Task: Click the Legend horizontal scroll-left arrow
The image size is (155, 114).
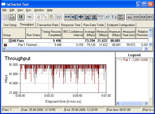Action: (118, 103)
